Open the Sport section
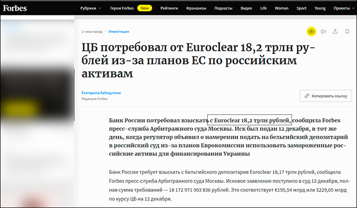357x208 pixels. coord(302,8)
